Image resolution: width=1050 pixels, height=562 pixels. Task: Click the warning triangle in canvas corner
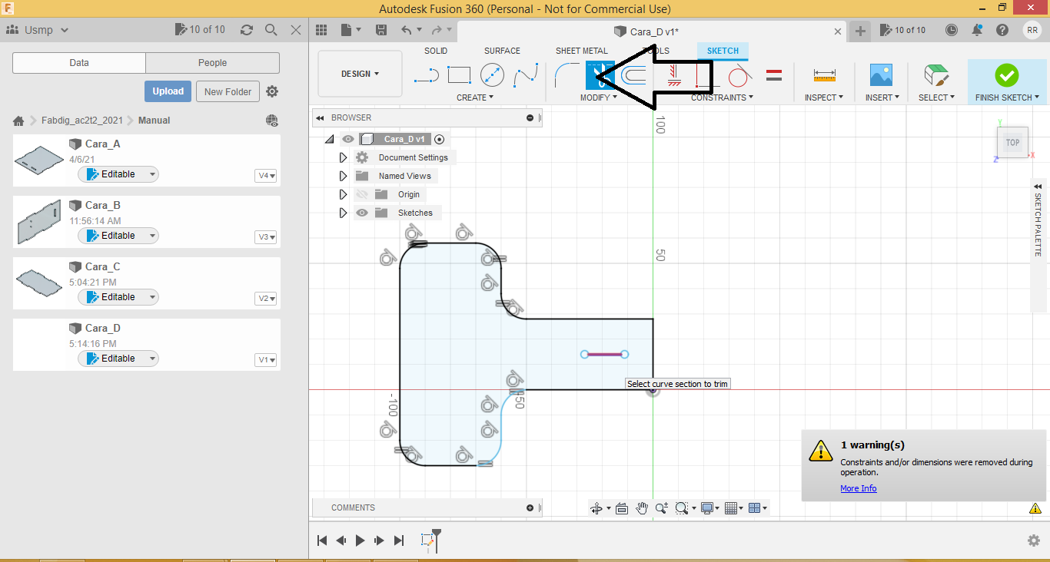1036,508
